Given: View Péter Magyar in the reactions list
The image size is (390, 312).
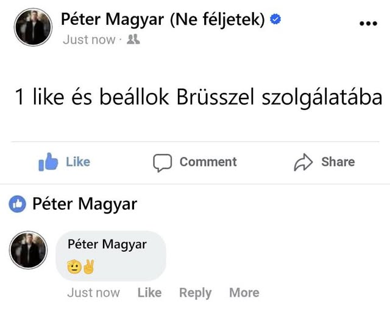Looking at the screenshot, I should 85,204.
